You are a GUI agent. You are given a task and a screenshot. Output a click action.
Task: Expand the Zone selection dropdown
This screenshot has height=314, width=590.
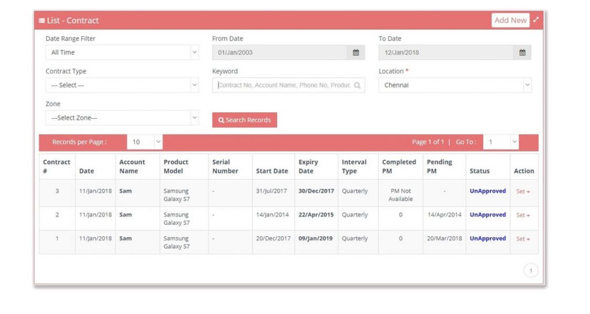click(x=122, y=118)
